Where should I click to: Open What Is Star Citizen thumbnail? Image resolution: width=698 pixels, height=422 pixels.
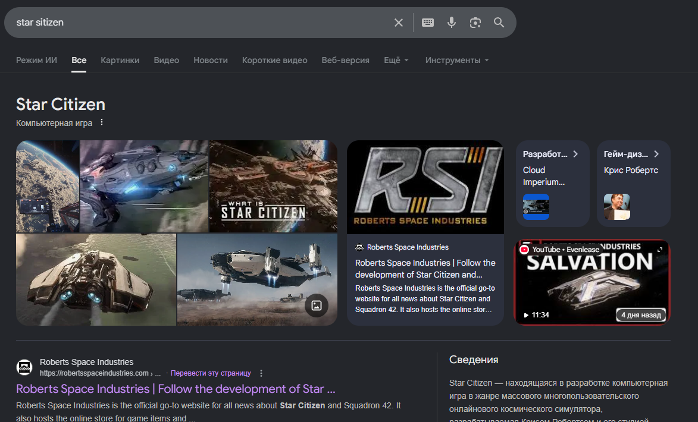273,186
